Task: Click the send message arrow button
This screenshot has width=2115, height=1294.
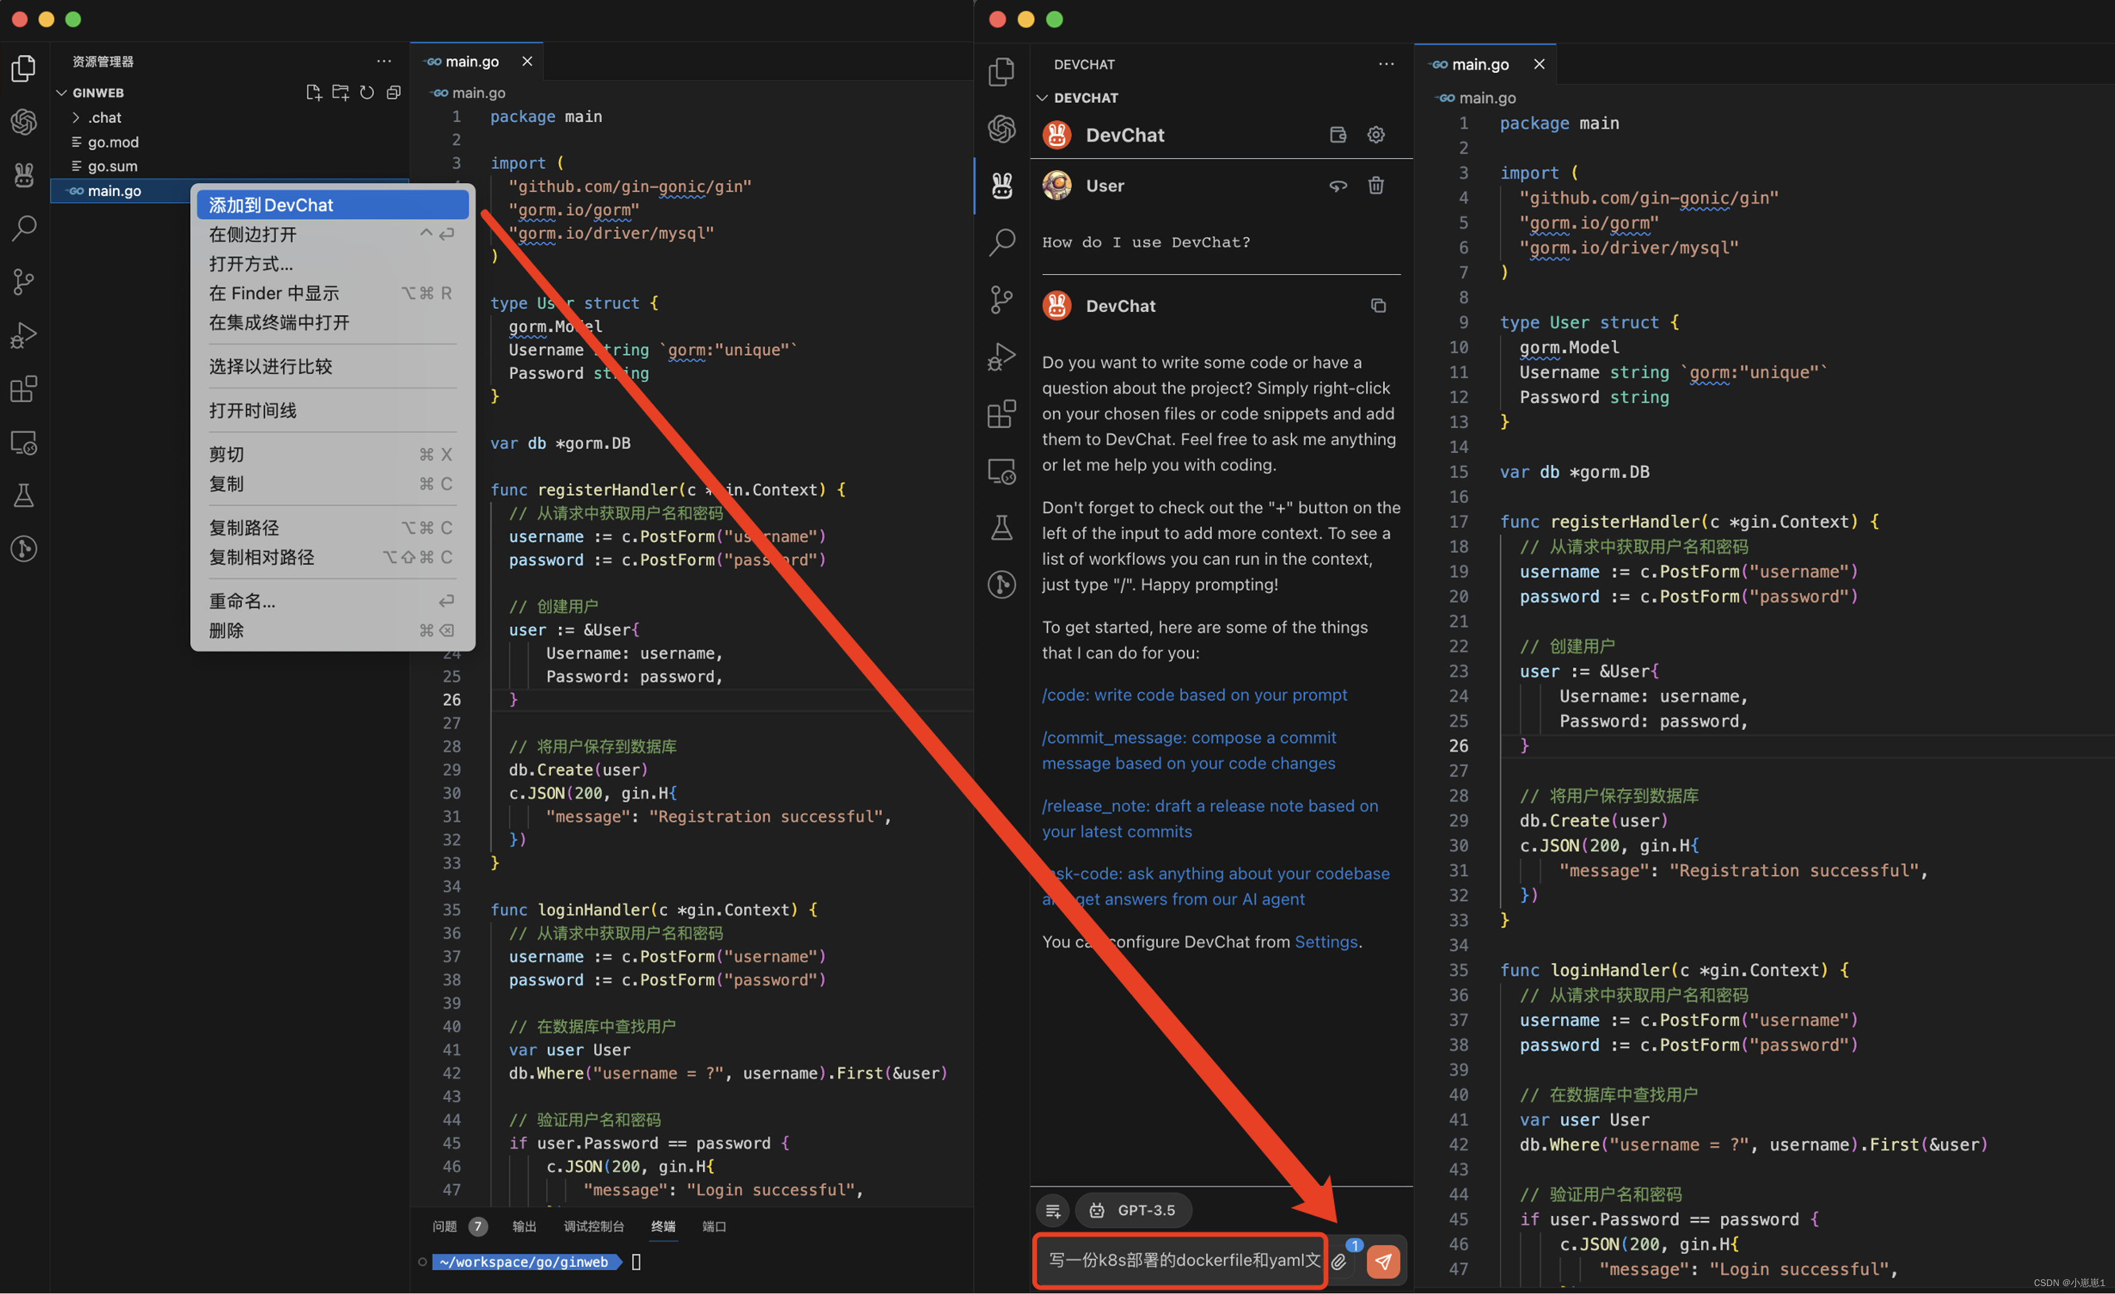Action: (x=1383, y=1261)
